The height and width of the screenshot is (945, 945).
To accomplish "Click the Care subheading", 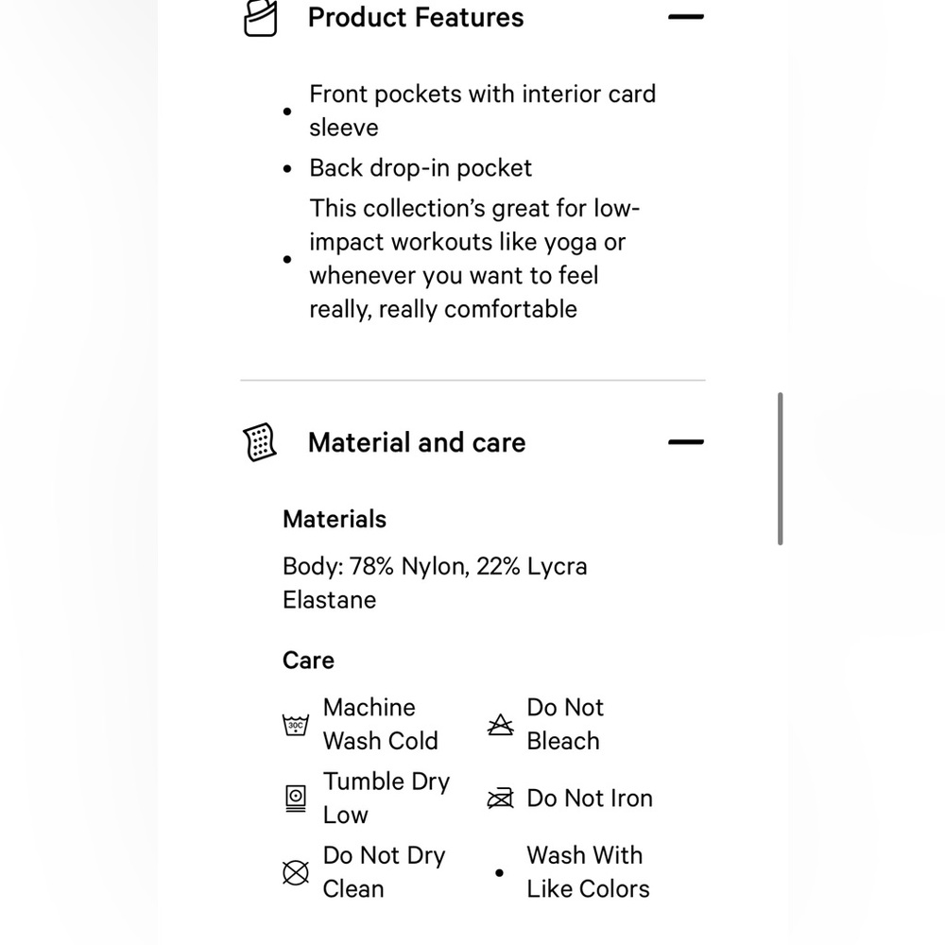I will (308, 661).
